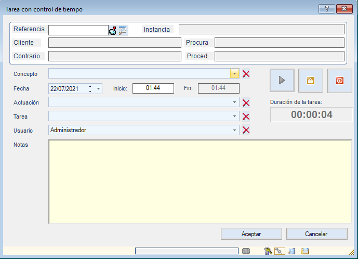The height and width of the screenshot is (259, 358).
Task: Click the Aceptar button
Action: 251,234
